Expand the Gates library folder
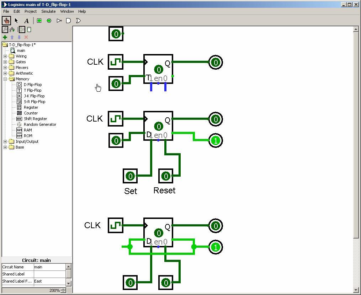The height and width of the screenshot is (295, 361). click(x=5, y=62)
